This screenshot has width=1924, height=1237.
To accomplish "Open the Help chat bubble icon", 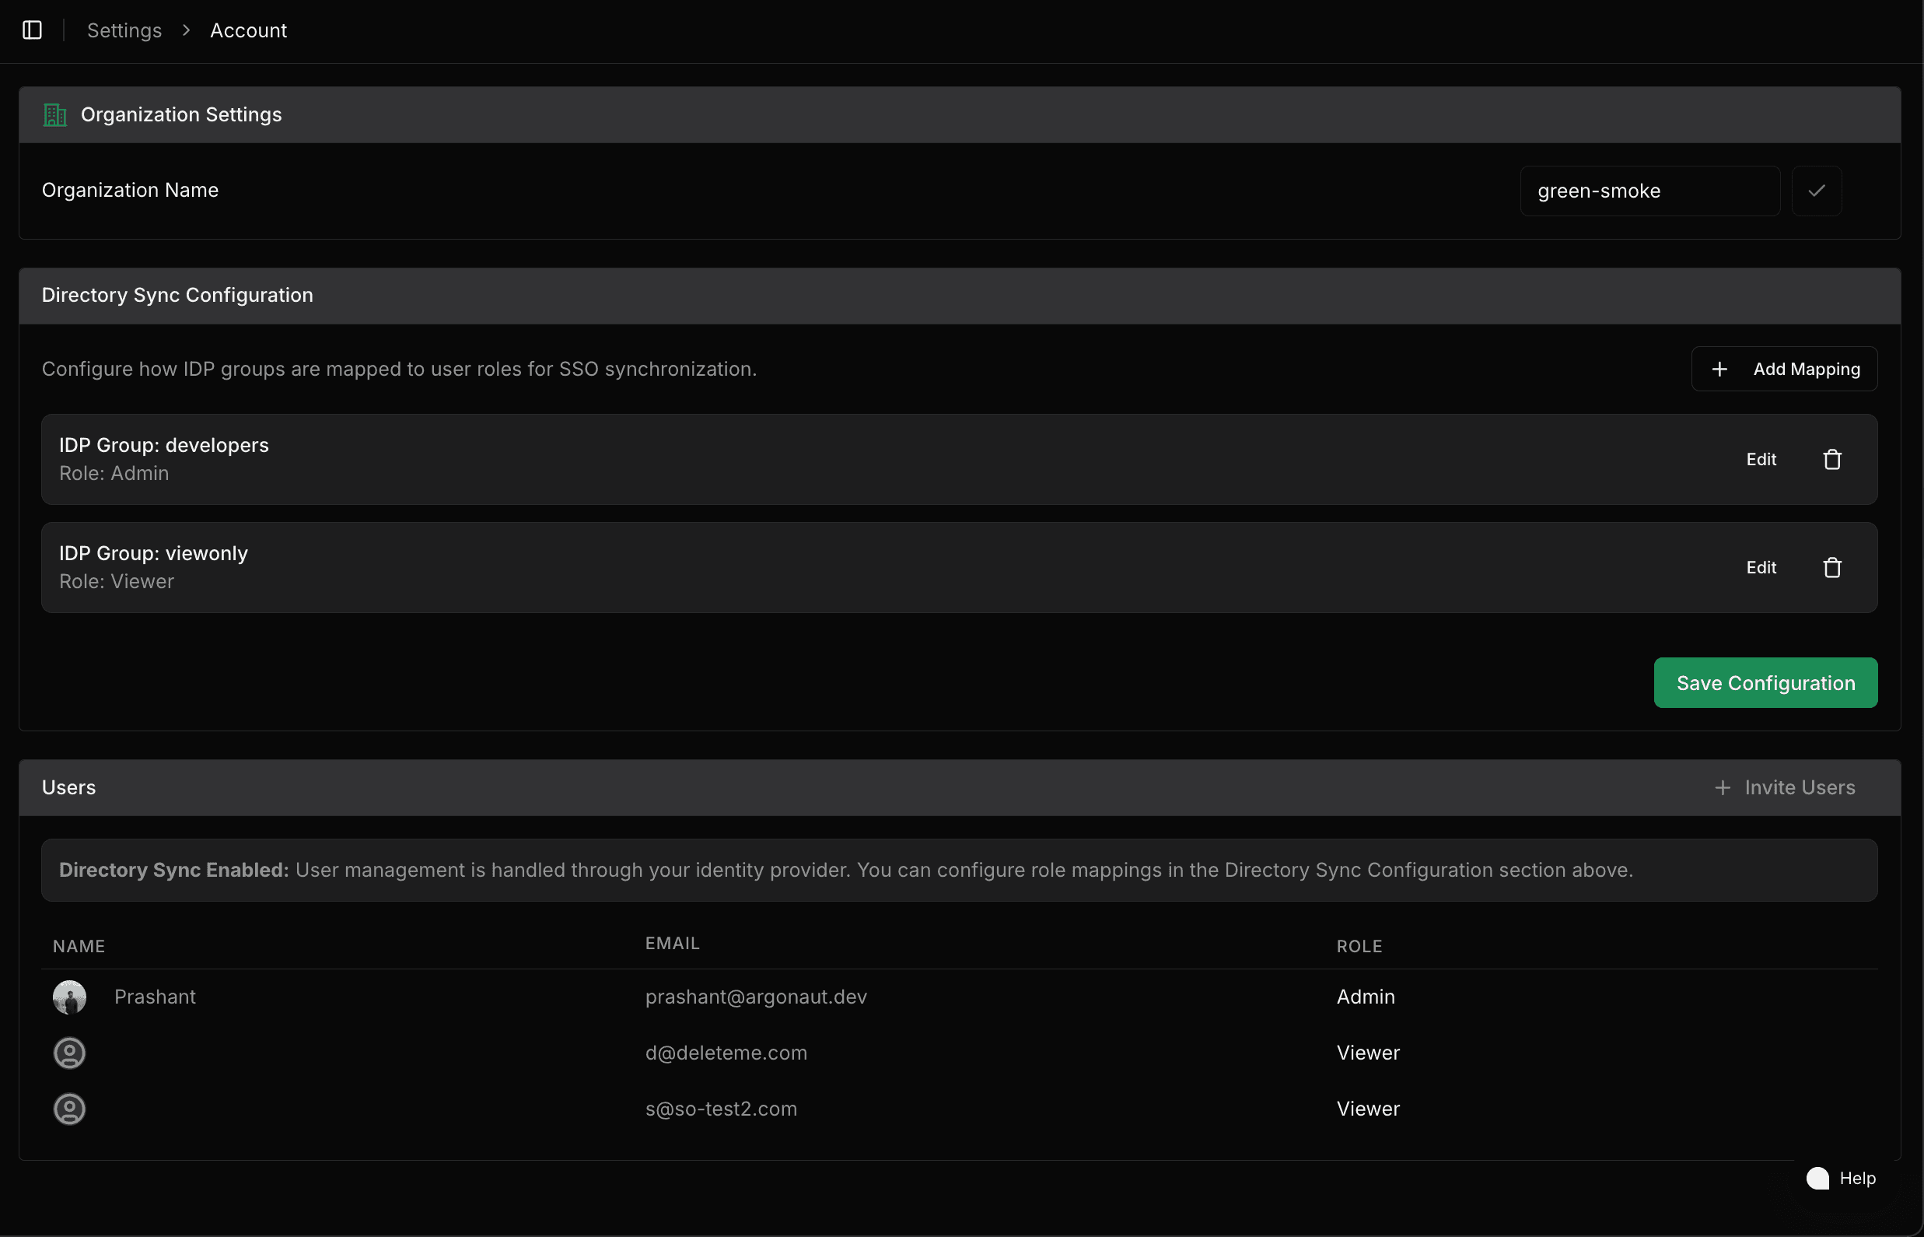I will 1818,1178.
